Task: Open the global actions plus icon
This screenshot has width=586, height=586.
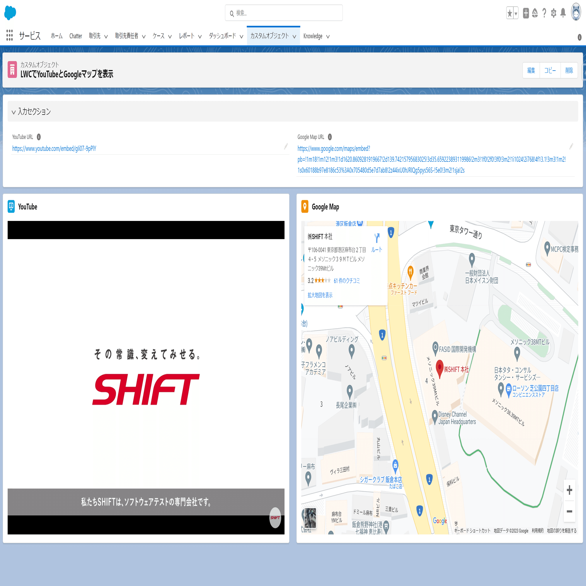Action: point(526,13)
